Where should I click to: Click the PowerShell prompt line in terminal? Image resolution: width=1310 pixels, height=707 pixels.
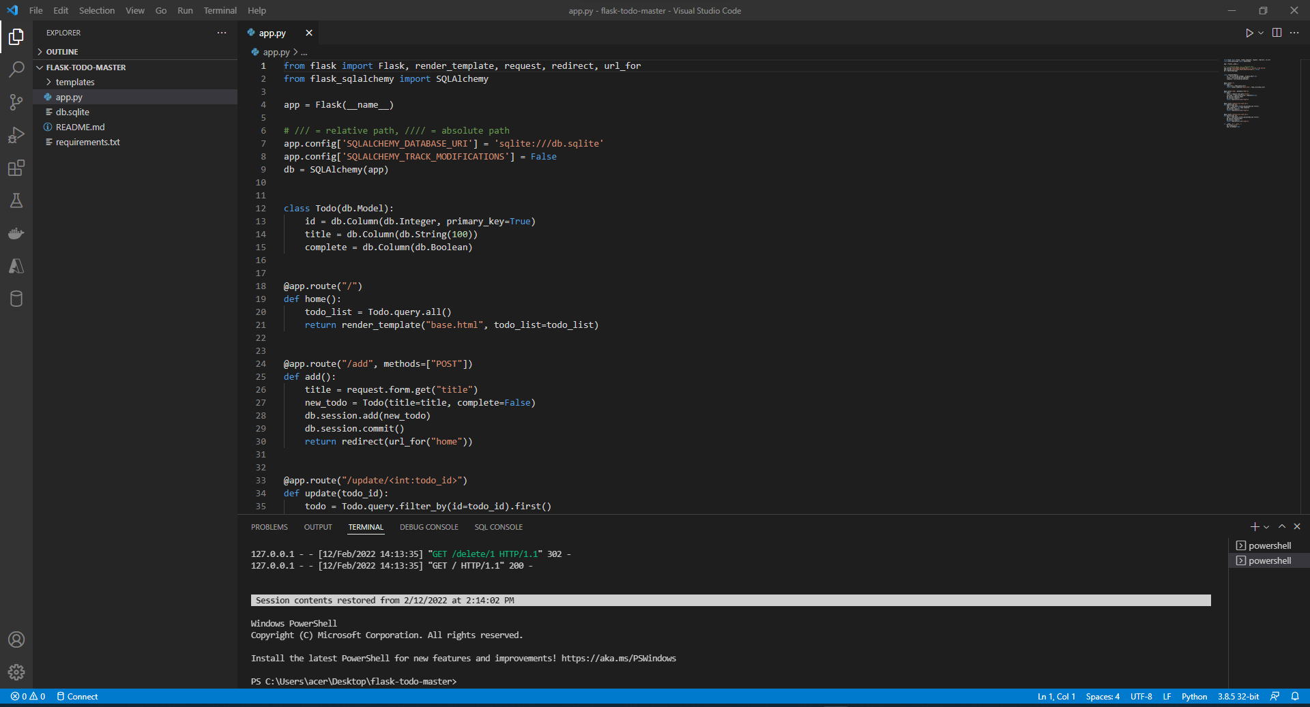pyautogui.click(x=353, y=681)
